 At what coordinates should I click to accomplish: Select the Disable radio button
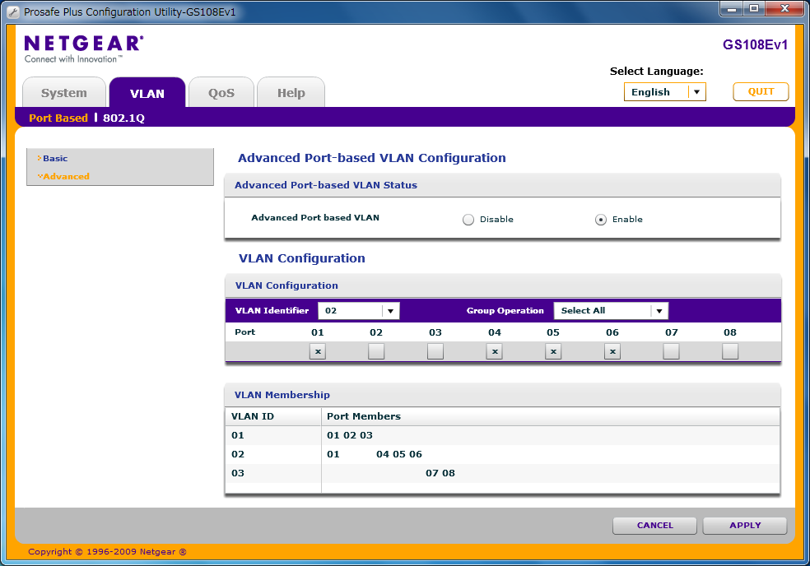tap(468, 220)
